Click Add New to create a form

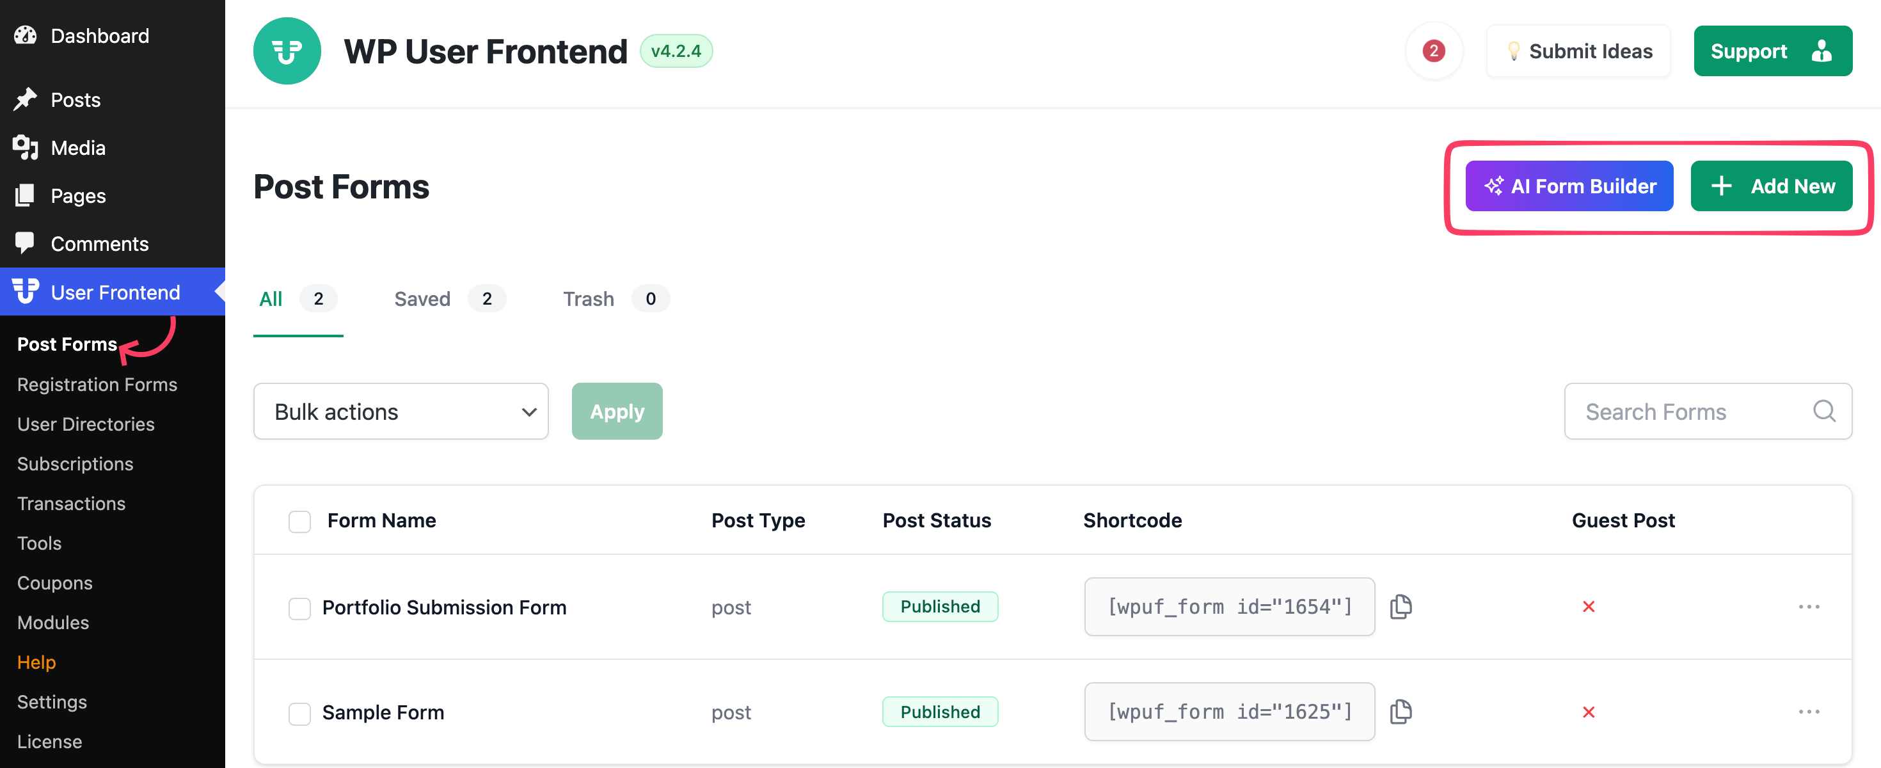[1772, 186]
